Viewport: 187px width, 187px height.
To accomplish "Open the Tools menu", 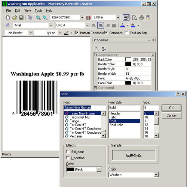I will pos(39,11).
